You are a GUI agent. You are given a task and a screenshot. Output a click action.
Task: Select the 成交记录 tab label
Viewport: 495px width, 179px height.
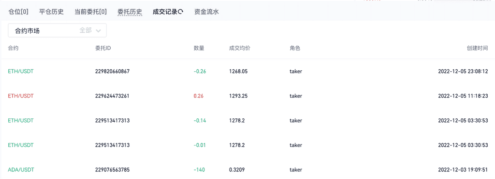tap(165, 12)
